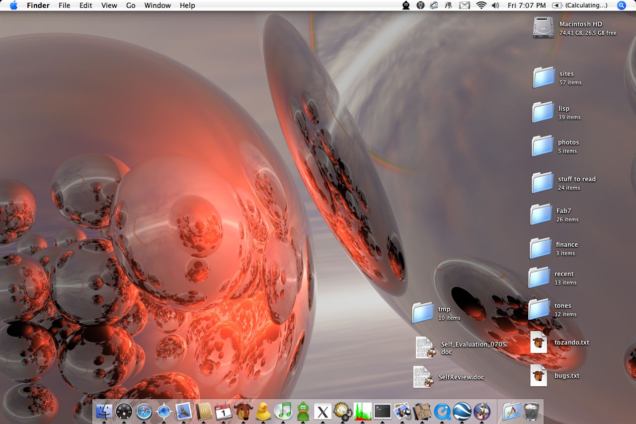This screenshot has height=424, width=636.
Task: Select the Self_Evaluation_0705.doc file
Action: click(426, 348)
